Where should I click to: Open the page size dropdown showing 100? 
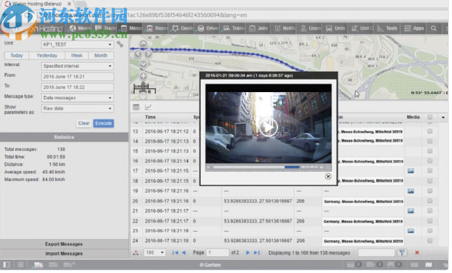[x=155, y=253]
